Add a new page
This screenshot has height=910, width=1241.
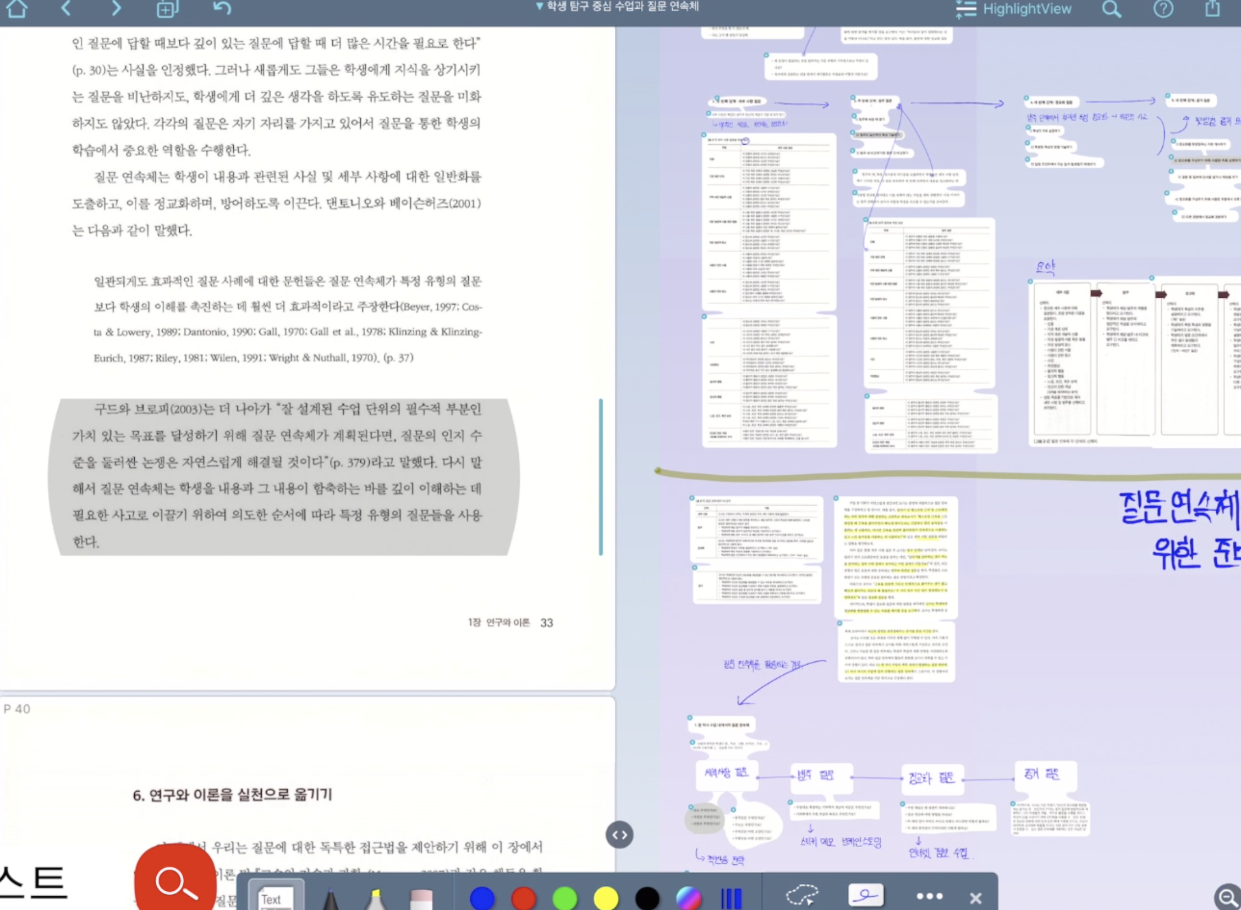(x=167, y=9)
